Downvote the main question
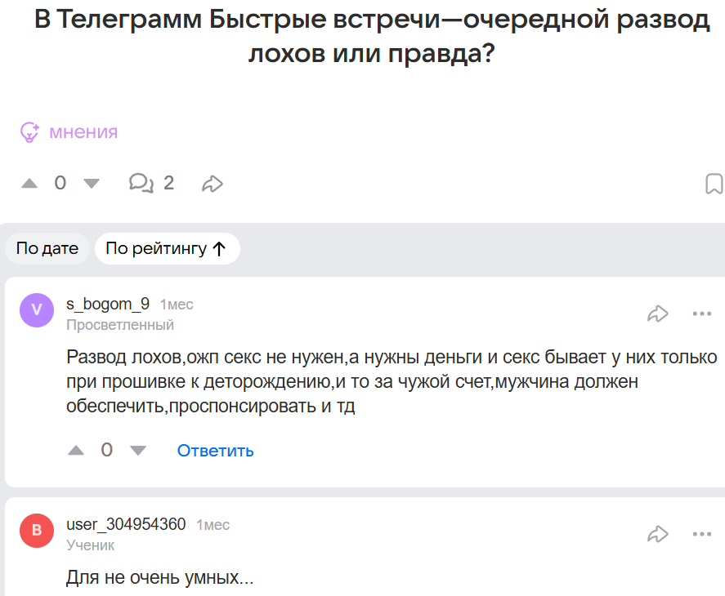725x596 pixels. [91, 184]
